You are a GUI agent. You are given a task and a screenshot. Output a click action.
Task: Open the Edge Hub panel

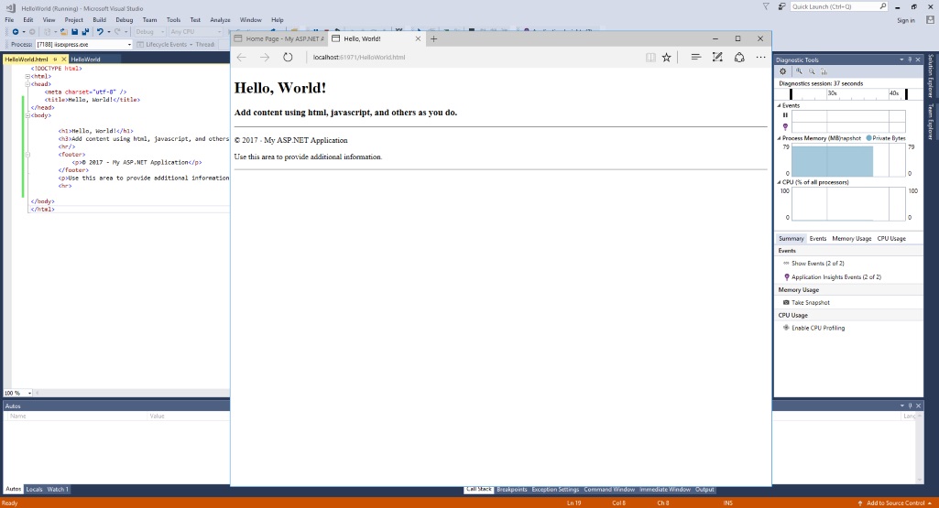pyautogui.click(x=695, y=57)
